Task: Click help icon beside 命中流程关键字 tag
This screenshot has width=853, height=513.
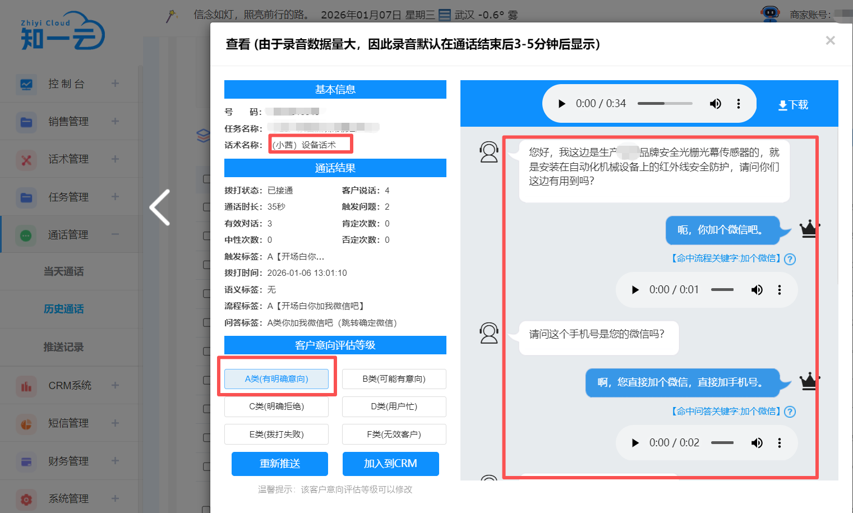Action: (790, 259)
